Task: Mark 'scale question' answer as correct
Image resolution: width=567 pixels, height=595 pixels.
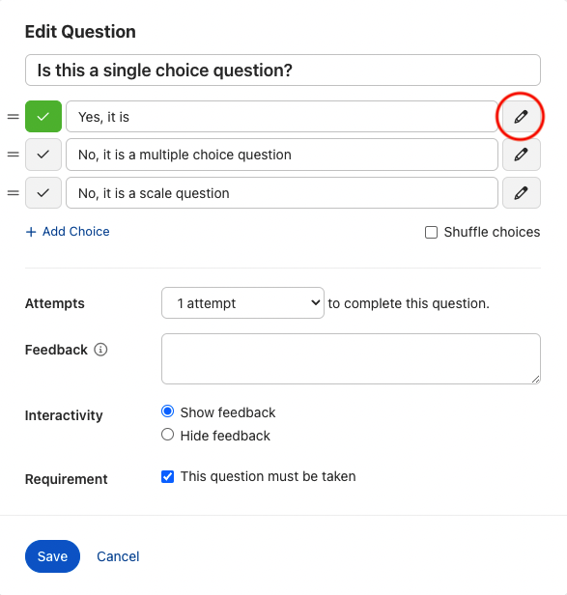Action: pos(43,193)
